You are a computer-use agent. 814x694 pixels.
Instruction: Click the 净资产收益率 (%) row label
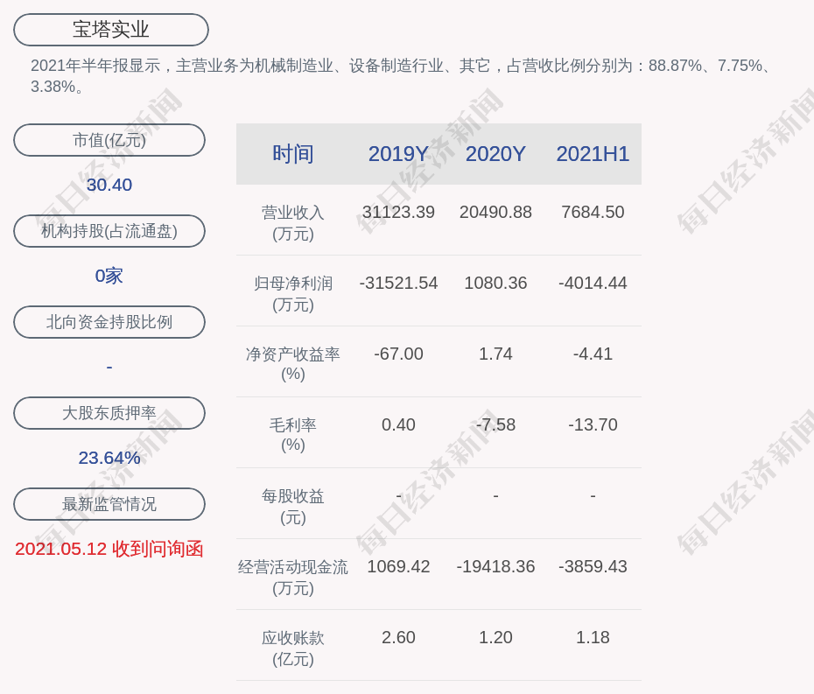pos(293,364)
